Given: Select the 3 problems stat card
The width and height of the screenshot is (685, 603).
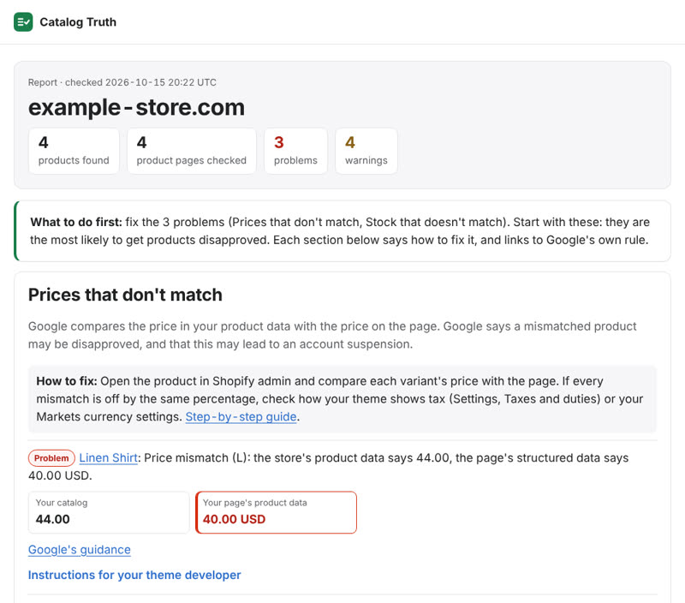Looking at the screenshot, I should (x=295, y=151).
